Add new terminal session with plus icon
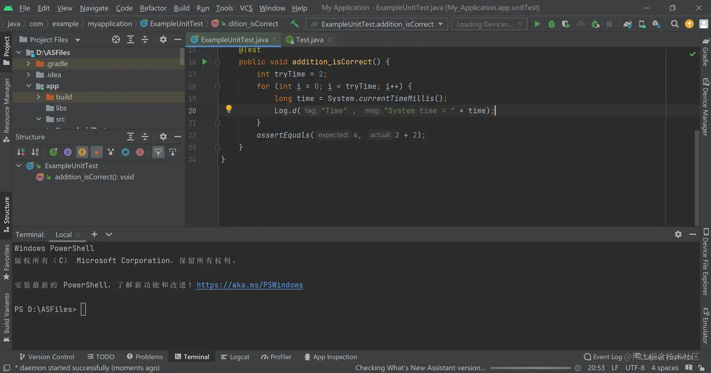Image resolution: width=711 pixels, height=373 pixels. (x=94, y=234)
